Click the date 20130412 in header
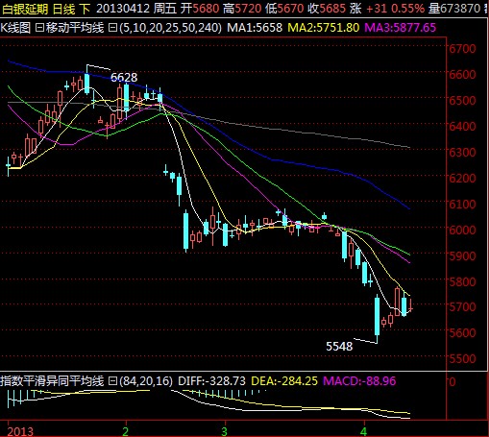The height and width of the screenshot is (437, 490). [x=123, y=9]
